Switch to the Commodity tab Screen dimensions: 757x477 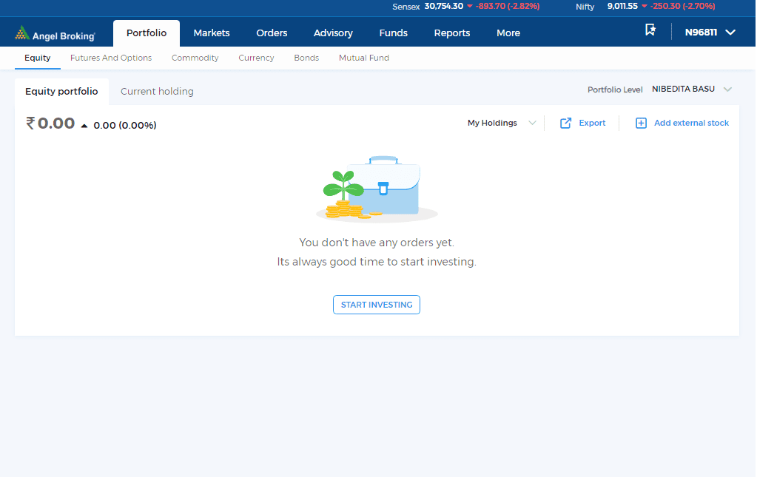[195, 58]
